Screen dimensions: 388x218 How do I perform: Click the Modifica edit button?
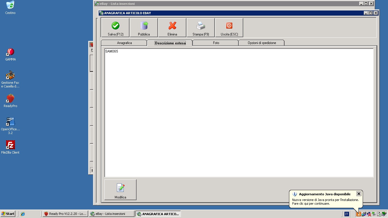click(x=120, y=190)
